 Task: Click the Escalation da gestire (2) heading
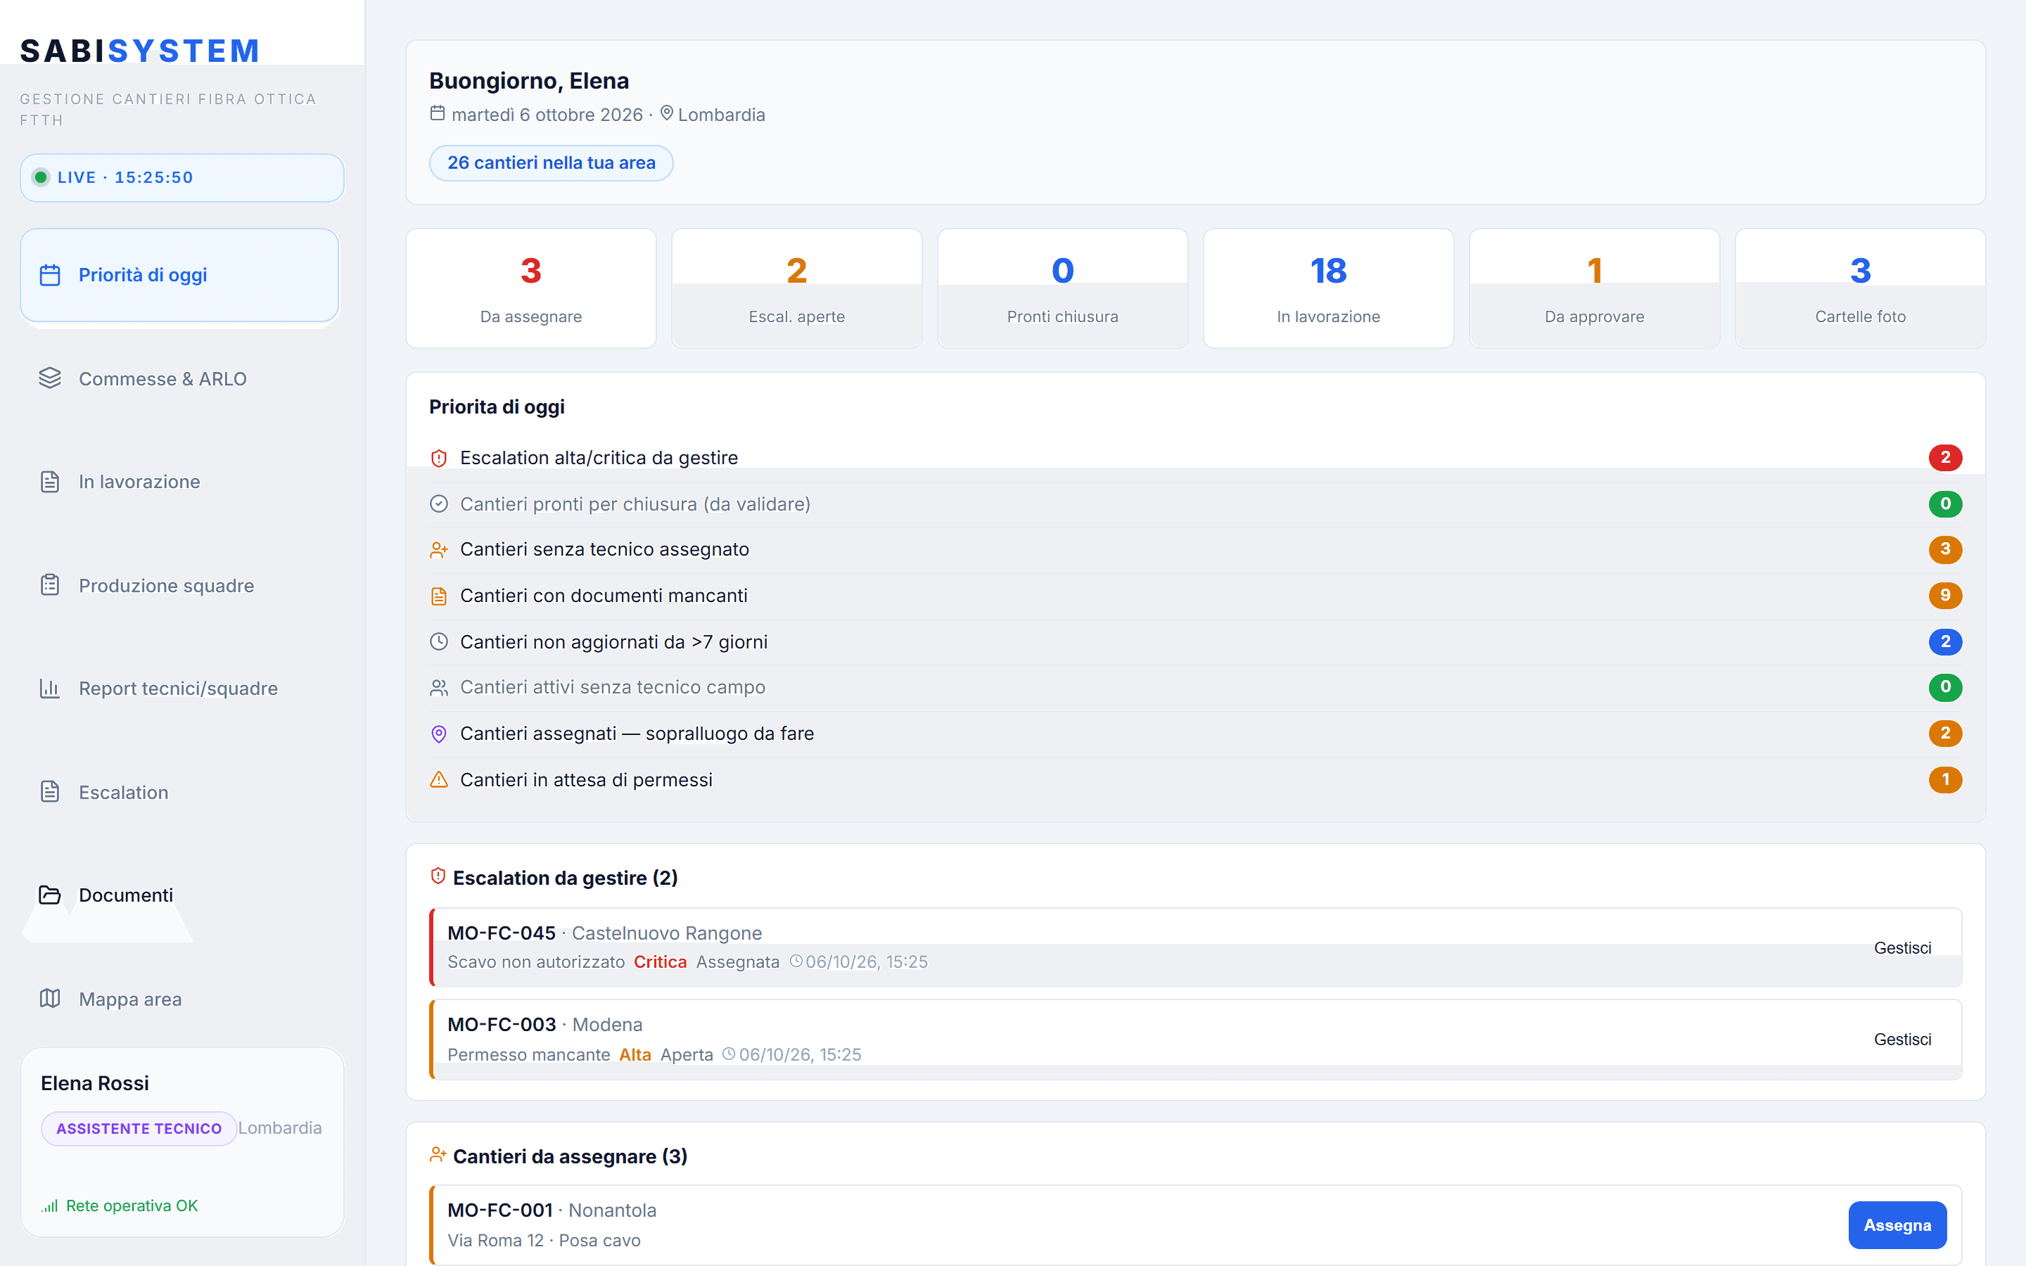(x=565, y=878)
